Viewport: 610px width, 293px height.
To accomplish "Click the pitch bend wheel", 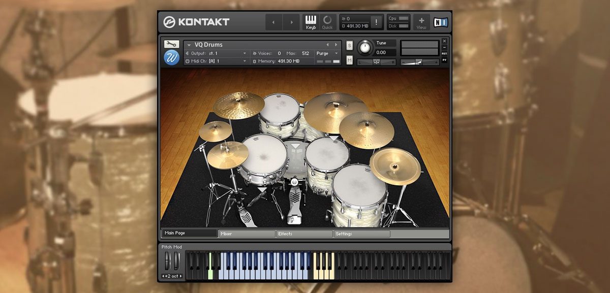I will click(167, 262).
